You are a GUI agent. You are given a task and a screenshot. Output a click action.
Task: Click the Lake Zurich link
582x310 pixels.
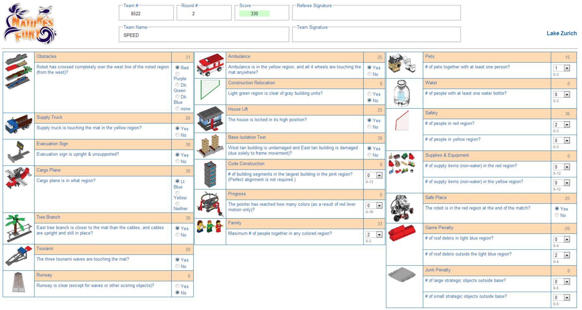coord(561,33)
